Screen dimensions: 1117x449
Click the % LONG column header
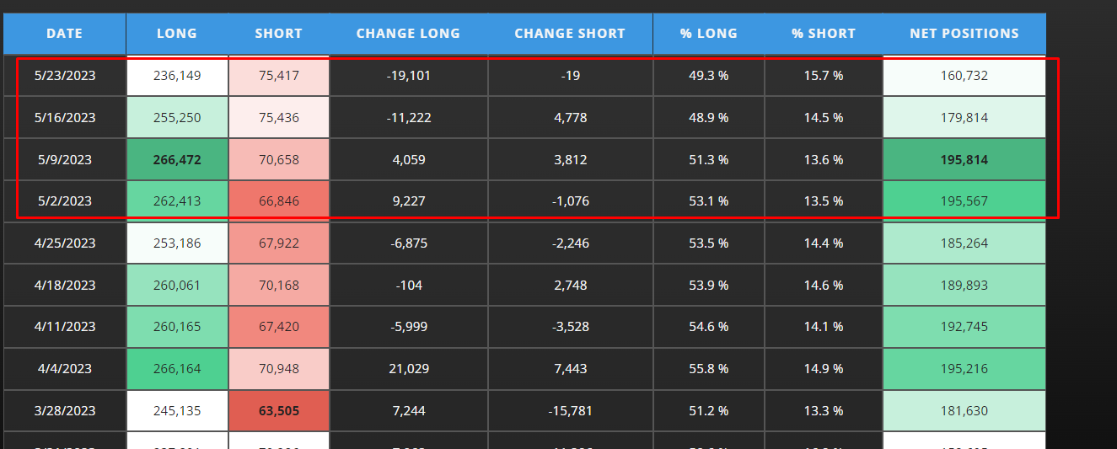point(709,34)
